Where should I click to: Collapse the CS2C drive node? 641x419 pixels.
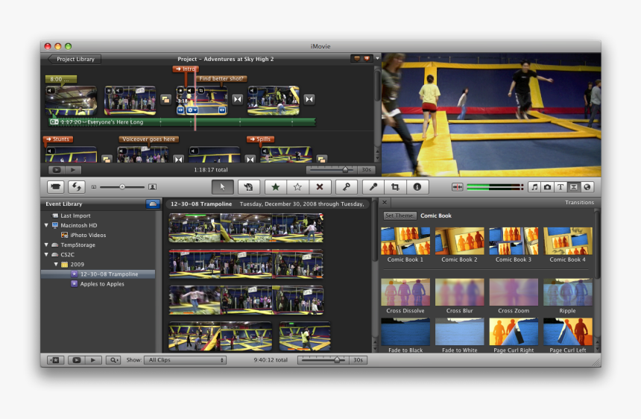click(46, 254)
